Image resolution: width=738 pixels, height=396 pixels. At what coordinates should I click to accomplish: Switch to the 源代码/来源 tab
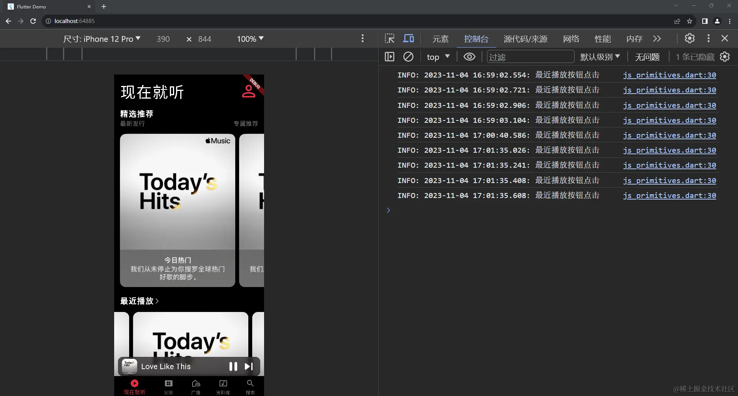pos(525,39)
